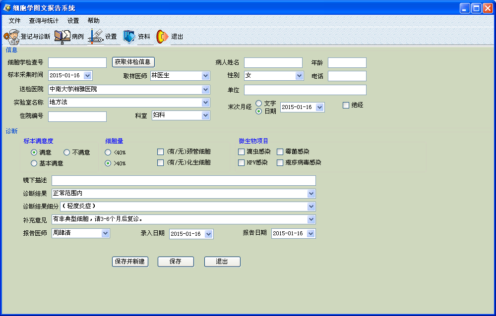
Task: Open the 录入日期 date dropdown
Action: 208,234
